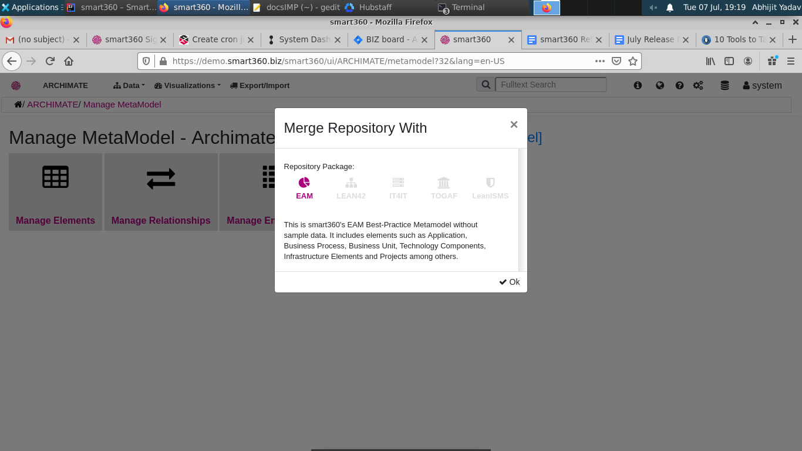802x451 pixels.
Task: Reload the current page
Action: point(50,61)
